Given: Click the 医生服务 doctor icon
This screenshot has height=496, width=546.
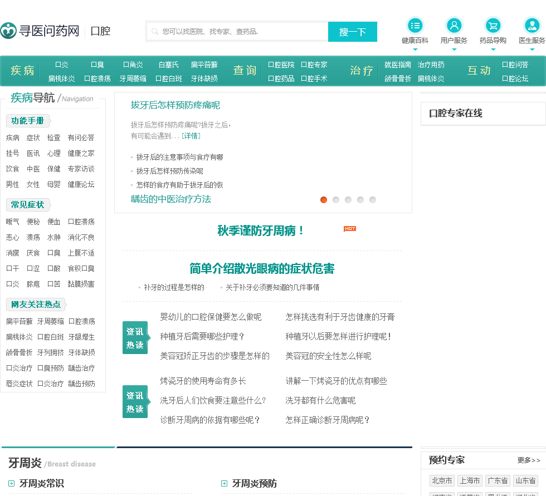Looking at the screenshot, I should point(532,26).
